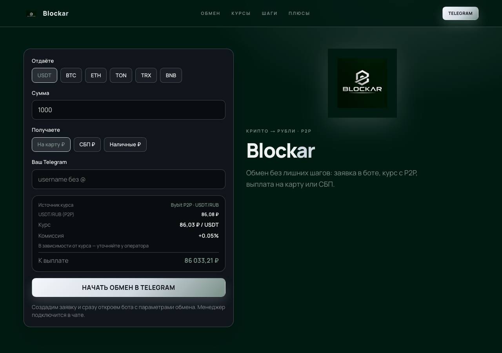This screenshot has width=502, height=353.
Task: Click the TELEGRAM button in header
Action: (x=460, y=13)
